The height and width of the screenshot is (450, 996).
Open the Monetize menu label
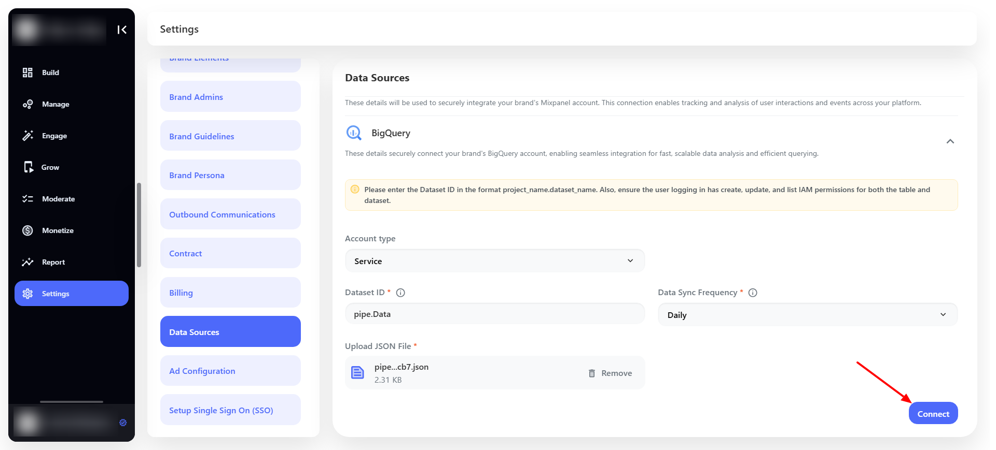(58, 230)
